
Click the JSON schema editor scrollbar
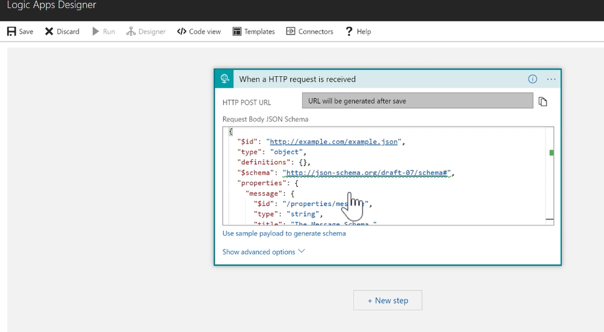pyautogui.click(x=550, y=176)
